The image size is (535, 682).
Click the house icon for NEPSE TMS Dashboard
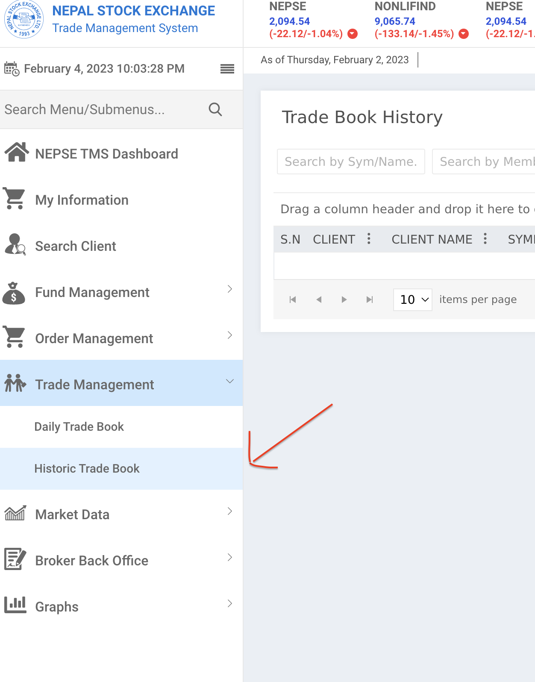16,152
